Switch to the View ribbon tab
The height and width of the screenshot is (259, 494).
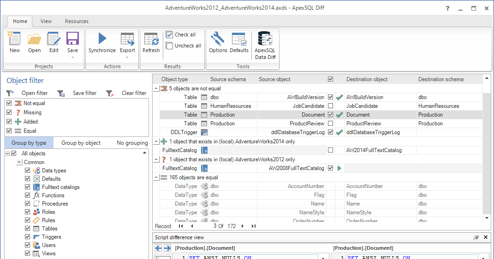pos(46,21)
